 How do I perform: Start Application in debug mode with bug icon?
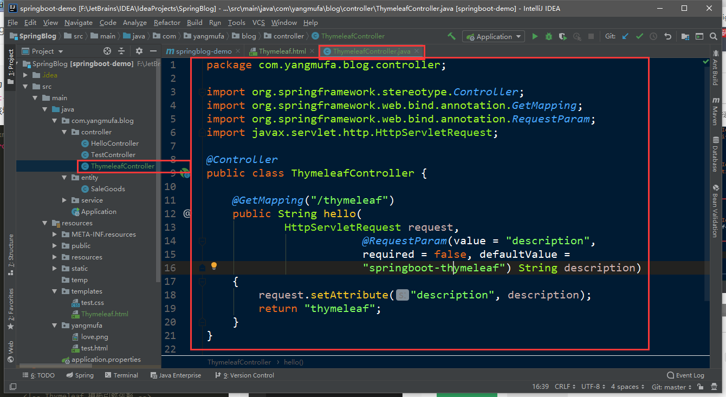pos(548,36)
